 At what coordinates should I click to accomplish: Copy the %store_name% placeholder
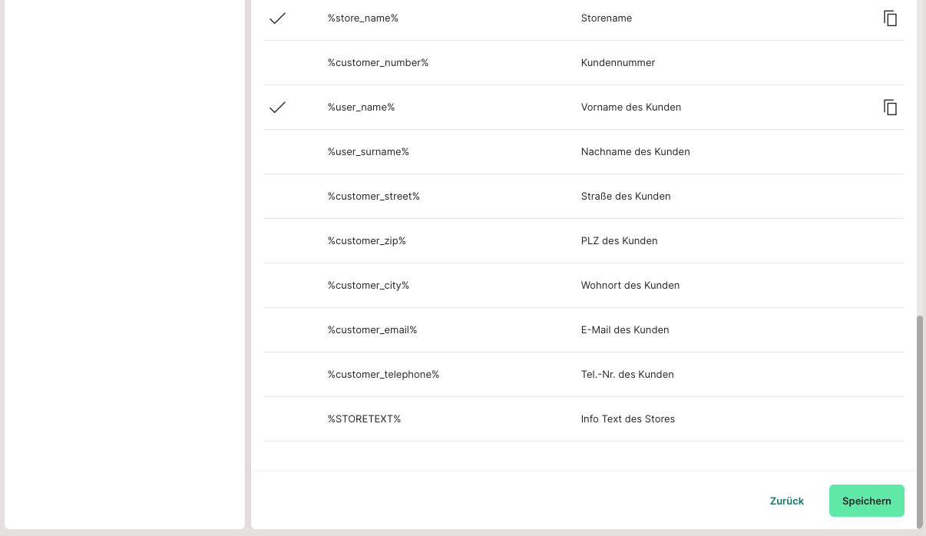coord(890,18)
